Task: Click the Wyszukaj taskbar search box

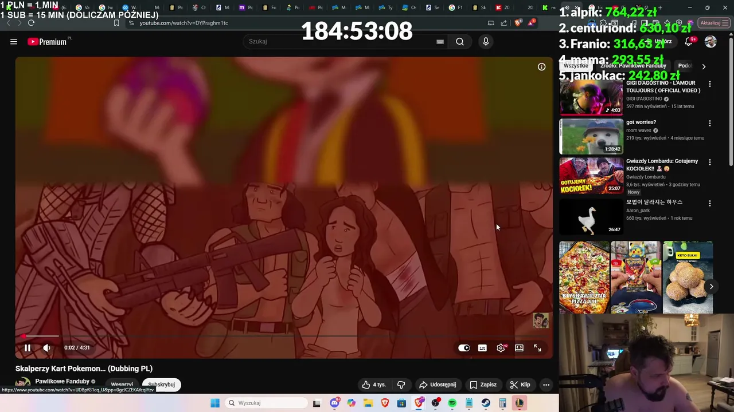Action: click(266, 403)
